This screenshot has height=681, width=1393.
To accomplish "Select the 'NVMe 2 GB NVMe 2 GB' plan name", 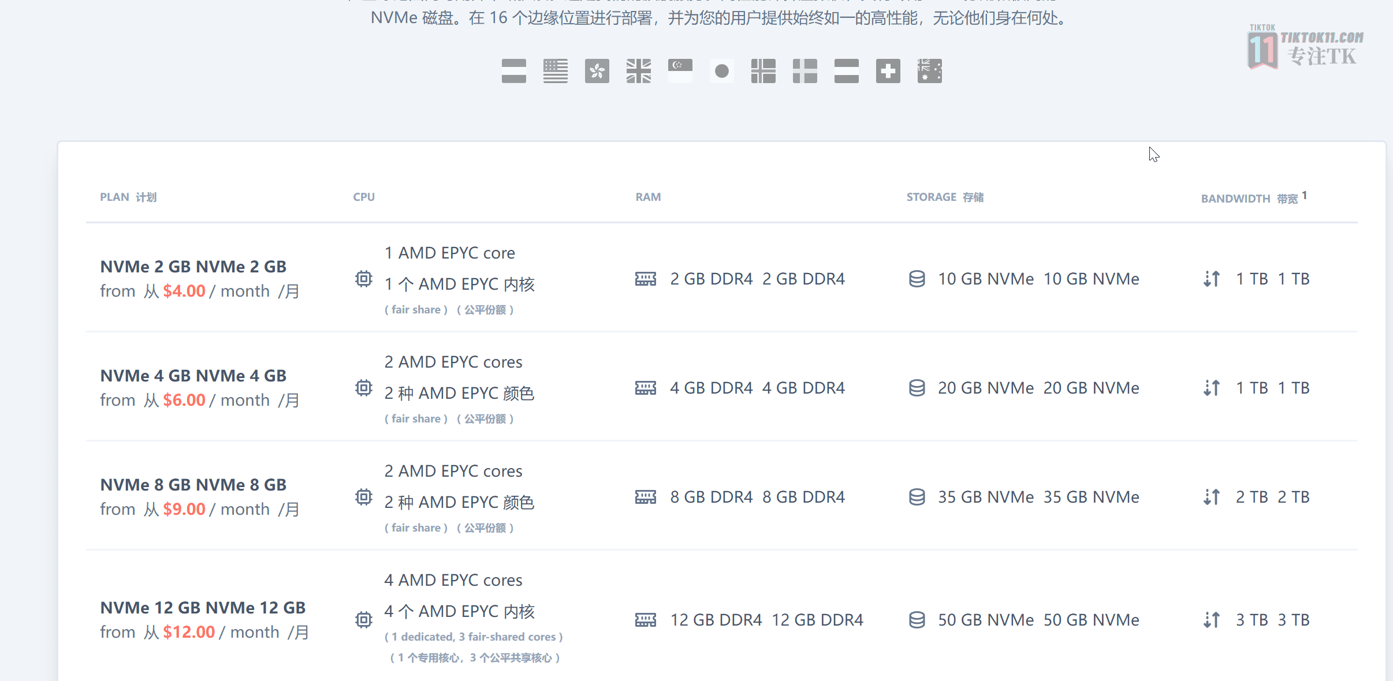I will click(193, 267).
